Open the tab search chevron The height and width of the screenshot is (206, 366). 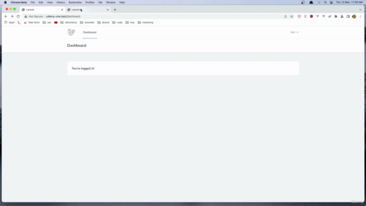click(360, 10)
